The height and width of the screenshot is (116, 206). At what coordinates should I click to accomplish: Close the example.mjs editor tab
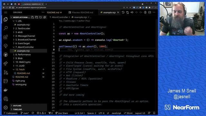click(118, 12)
